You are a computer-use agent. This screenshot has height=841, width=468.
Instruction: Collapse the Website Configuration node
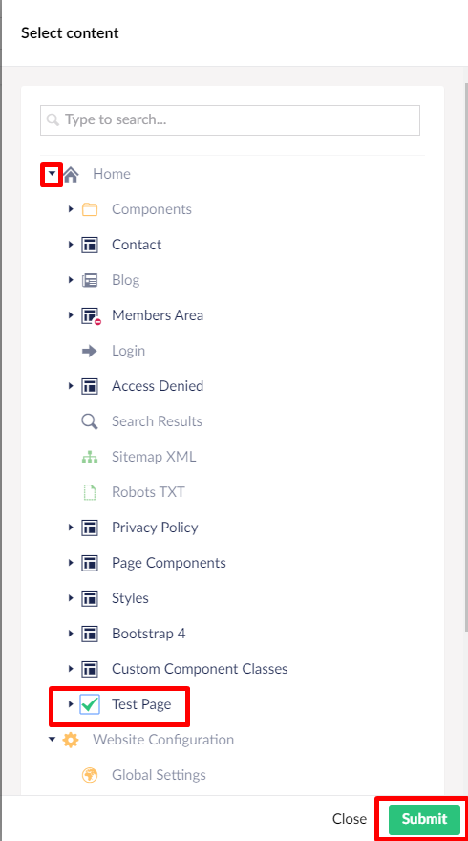pos(52,740)
